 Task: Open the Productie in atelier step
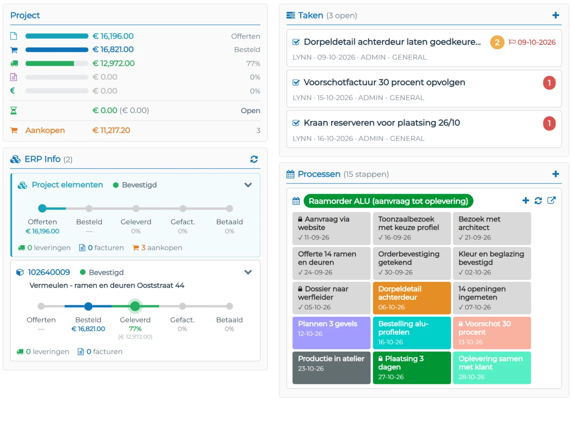click(331, 368)
